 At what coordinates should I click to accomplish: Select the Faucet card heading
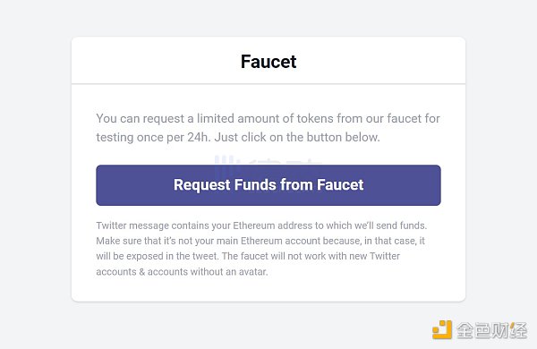tap(268, 62)
